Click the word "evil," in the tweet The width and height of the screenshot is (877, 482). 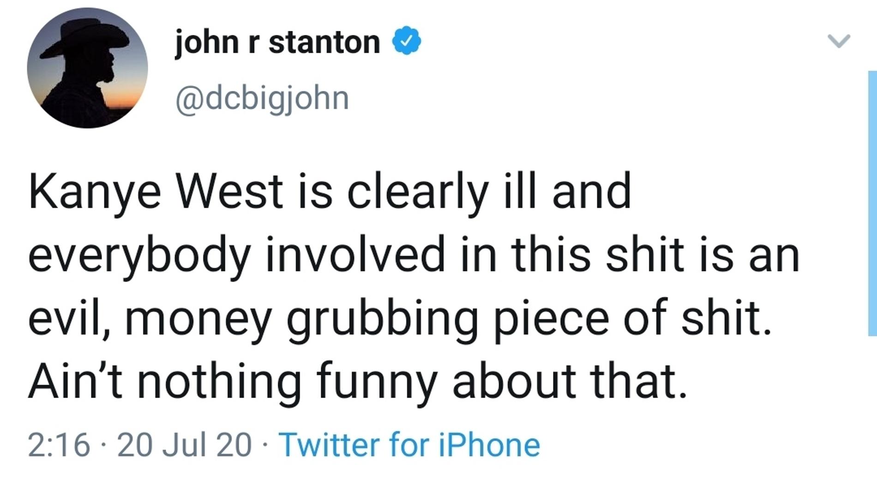coord(69,319)
